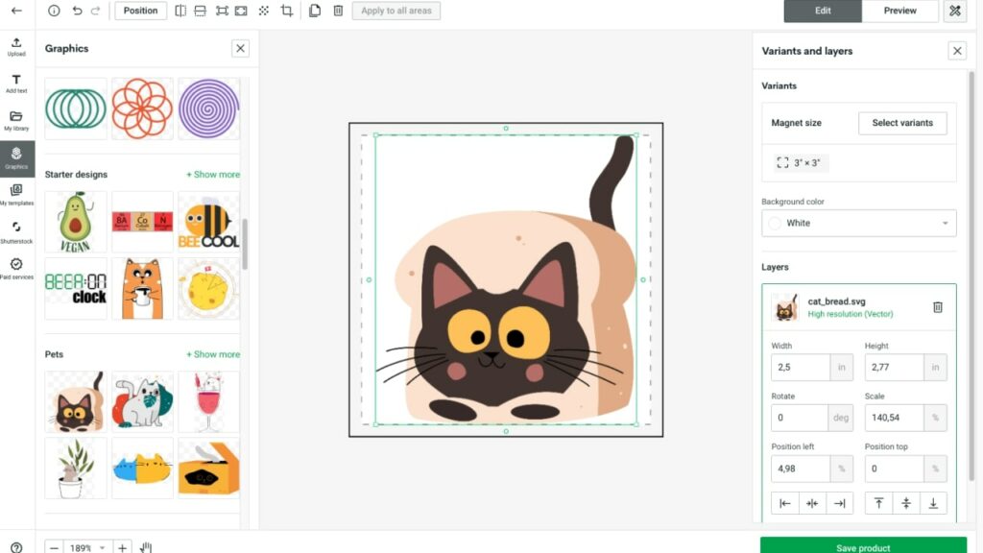Screen dimensions: 983x553
Task: Switch to Edit mode
Action: pyautogui.click(x=823, y=11)
